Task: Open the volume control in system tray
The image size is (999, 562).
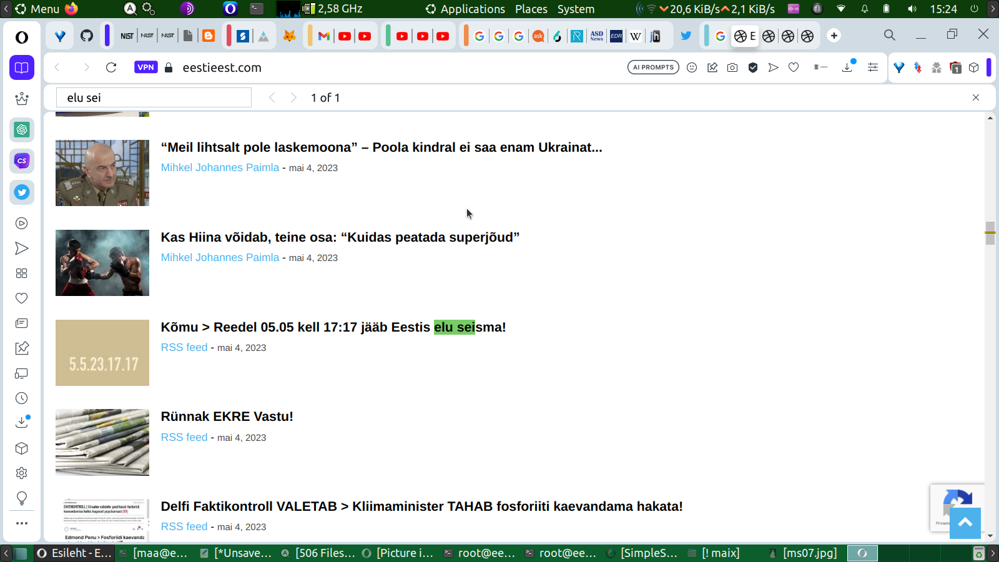Action: (912, 9)
